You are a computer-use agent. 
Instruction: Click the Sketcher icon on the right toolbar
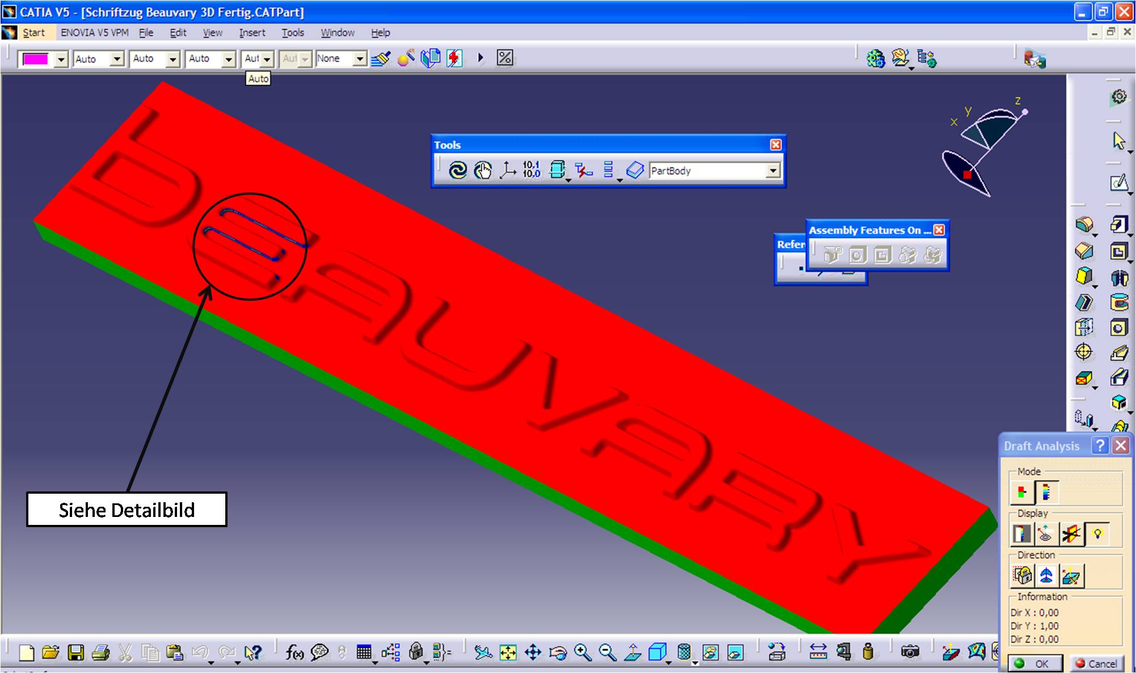[x=1119, y=182]
